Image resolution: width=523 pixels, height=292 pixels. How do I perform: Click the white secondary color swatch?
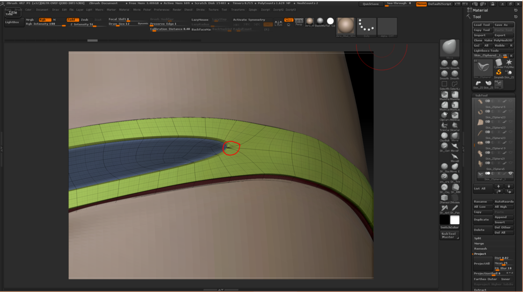coord(455,220)
